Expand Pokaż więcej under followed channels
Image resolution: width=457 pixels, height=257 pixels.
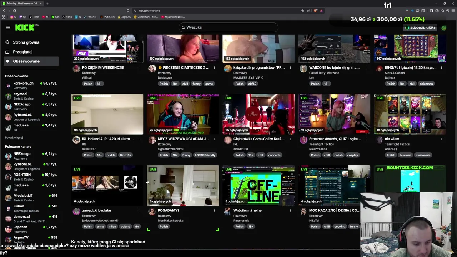point(14,138)
